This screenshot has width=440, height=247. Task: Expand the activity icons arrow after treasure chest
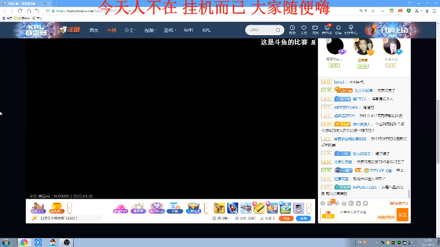point(206,208)
